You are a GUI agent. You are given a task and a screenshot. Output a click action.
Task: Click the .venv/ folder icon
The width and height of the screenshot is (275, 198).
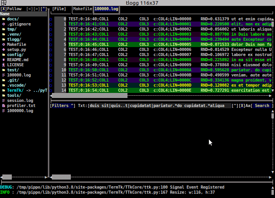[4, 34]
